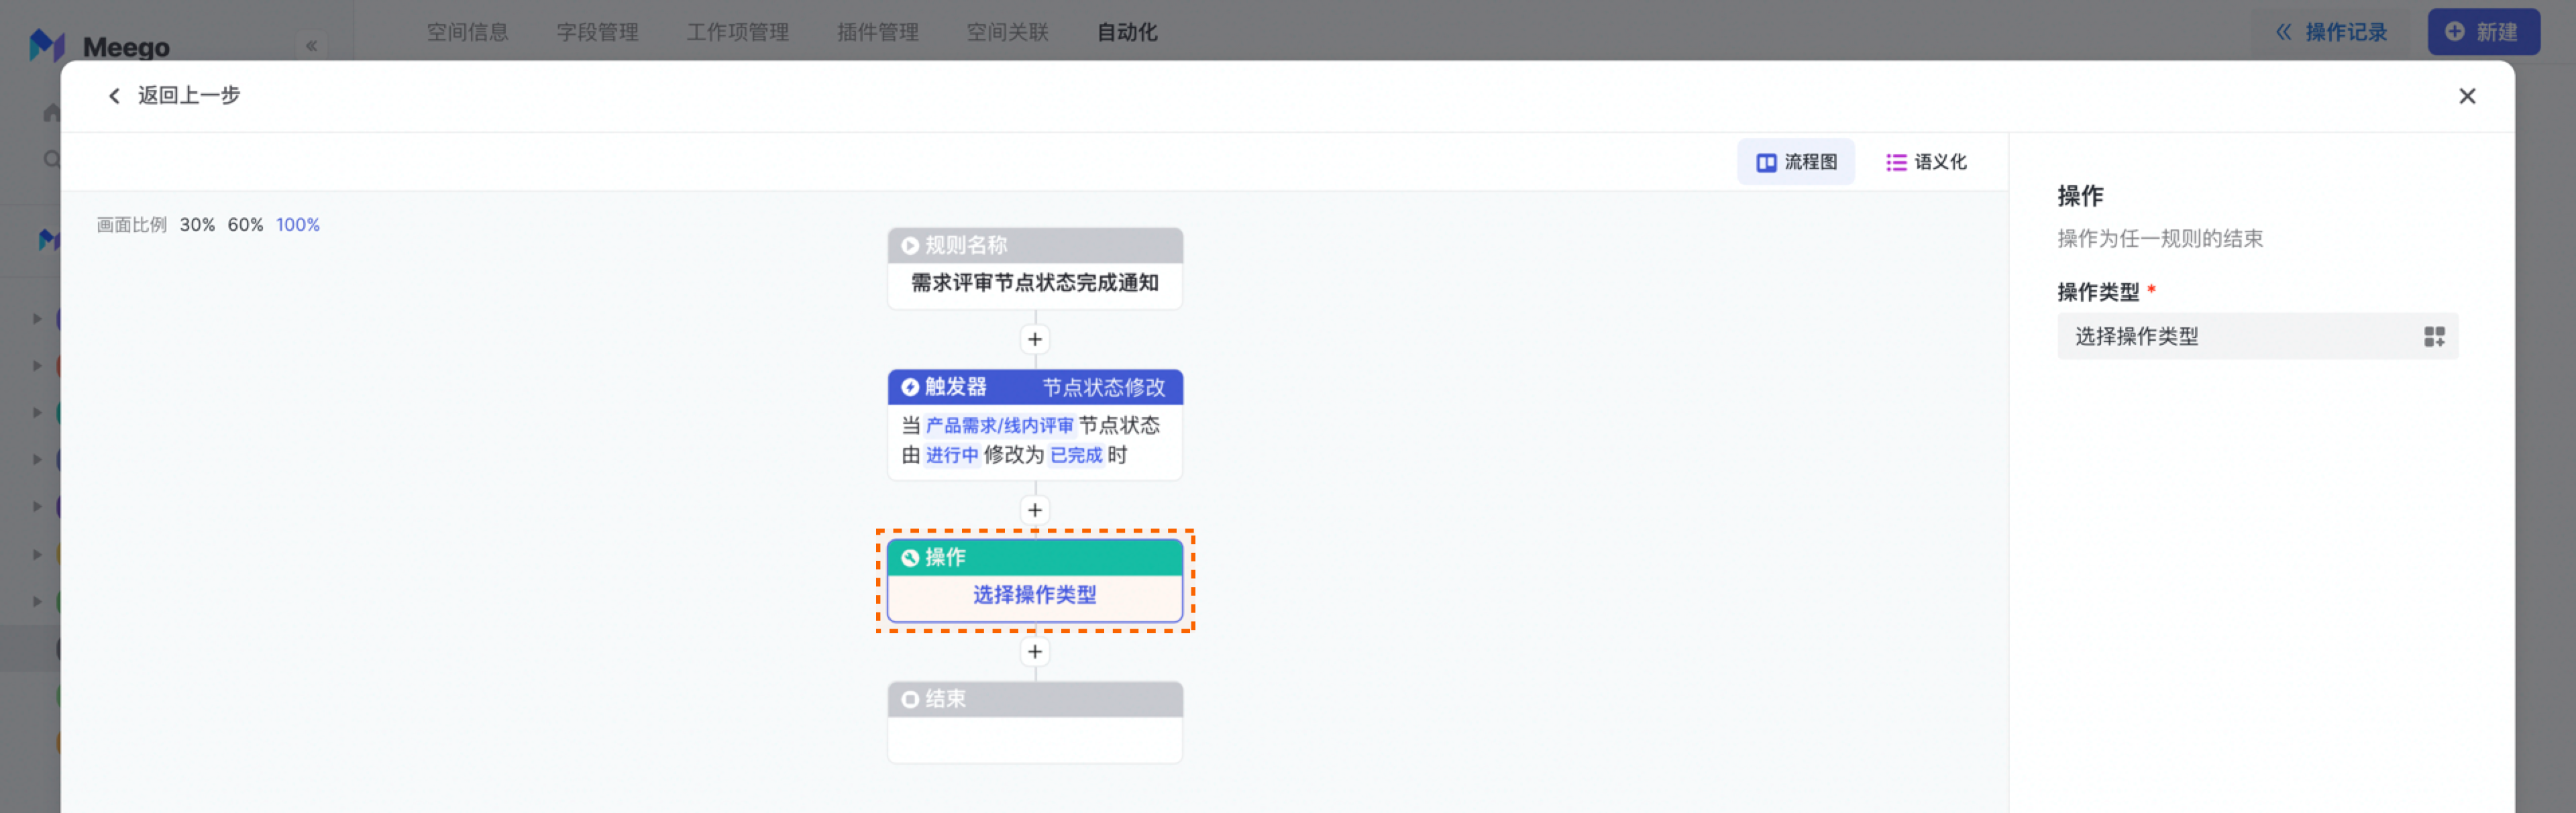
Task: Switch to 语义化 view
Action: [x=1926, y=162]
